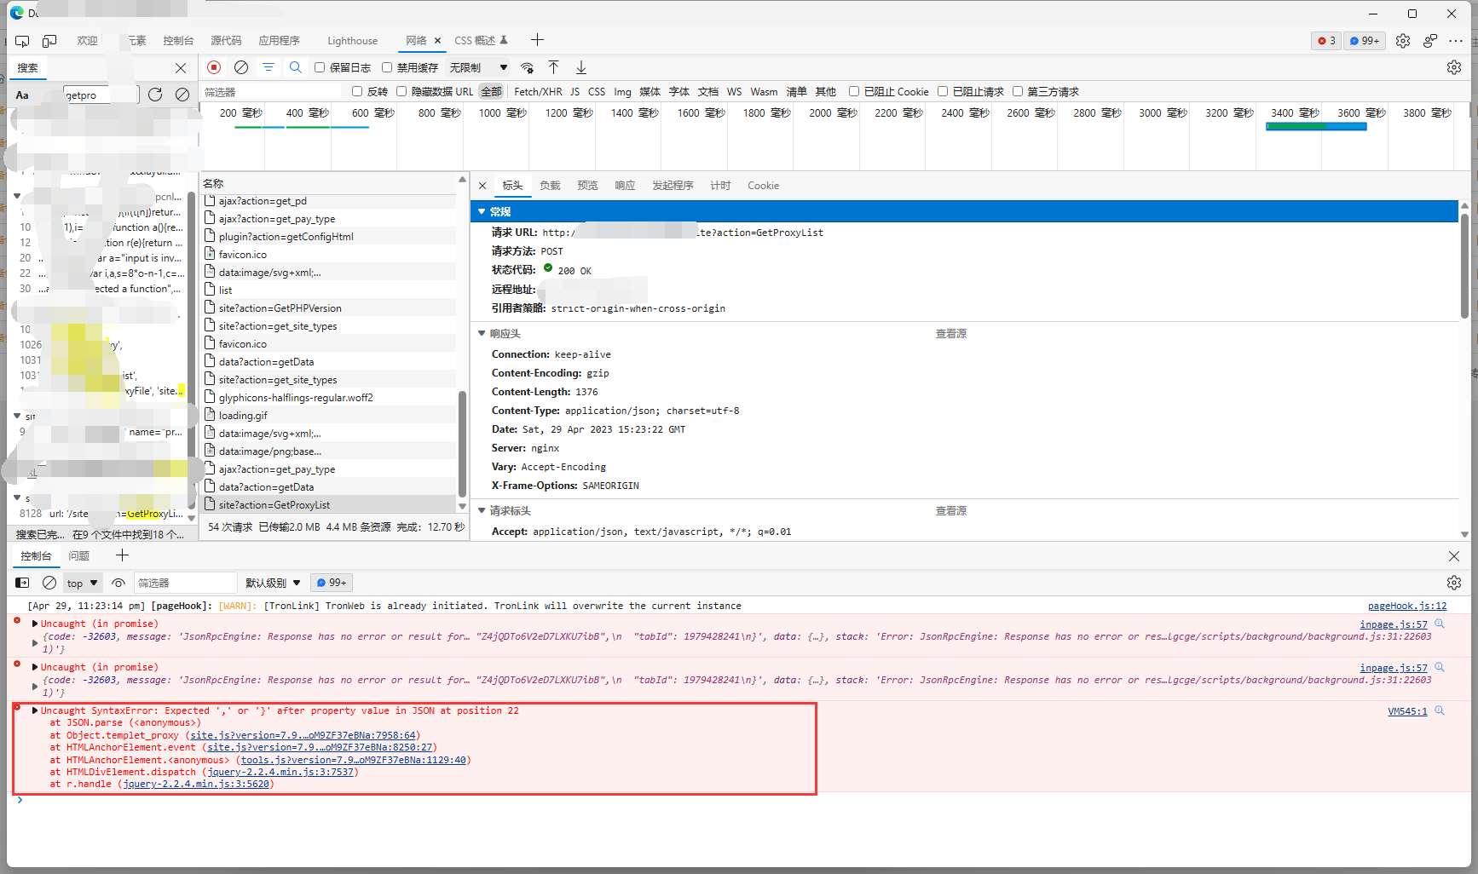Open the throttling dropdown
Viewport: 1478px width, 874px height.
(x=478, y=67)
